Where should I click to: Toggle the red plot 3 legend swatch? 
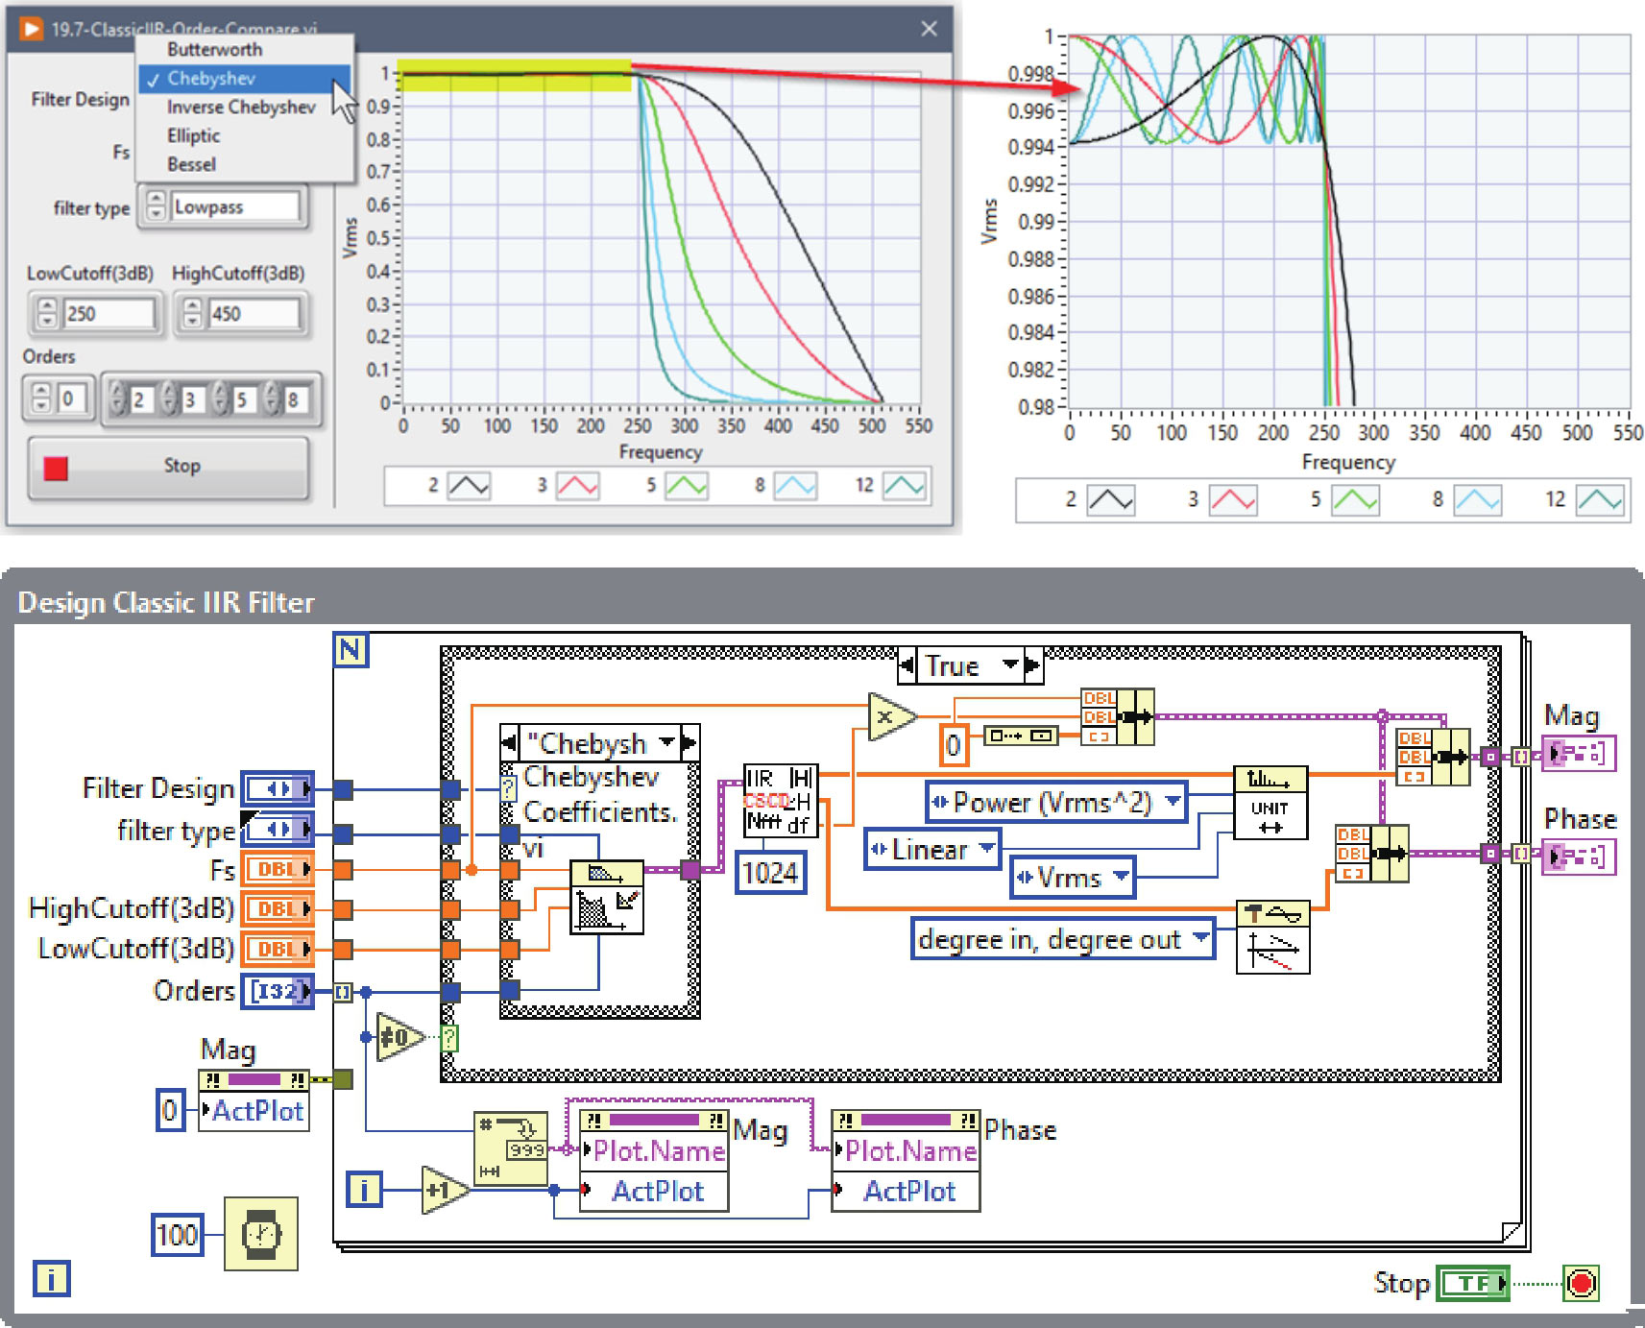point(577,486)
